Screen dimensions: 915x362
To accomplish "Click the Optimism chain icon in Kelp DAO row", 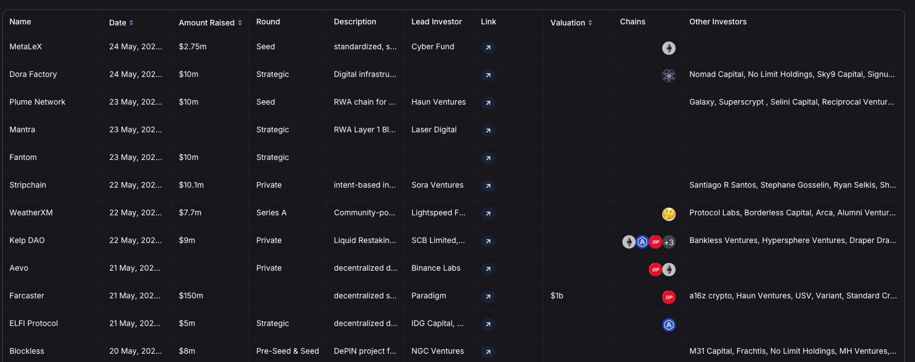I will click(x=656, y=242).
